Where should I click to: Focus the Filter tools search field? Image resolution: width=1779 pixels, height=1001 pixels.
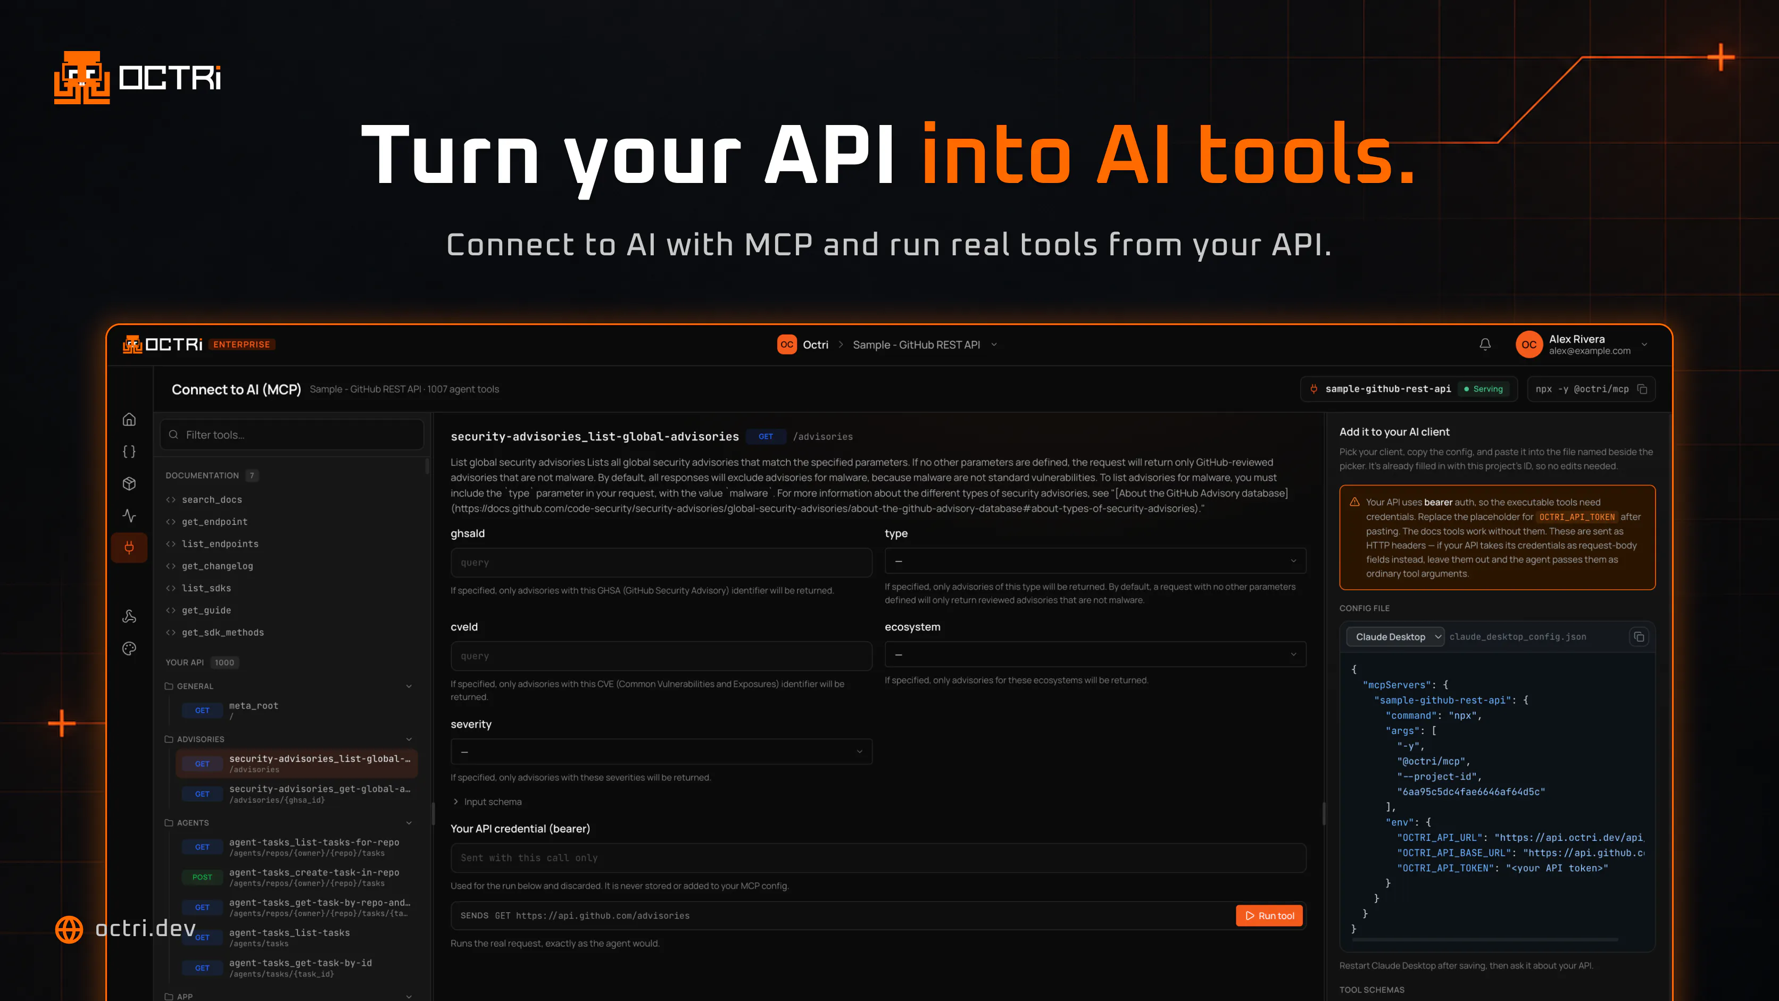click(x=292, y=435)
